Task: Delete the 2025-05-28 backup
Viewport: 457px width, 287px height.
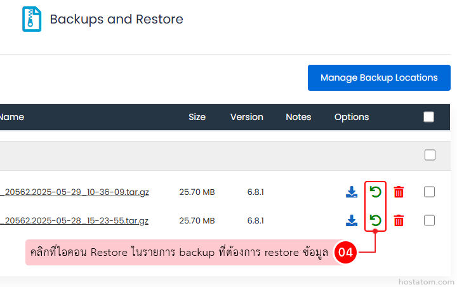Action: coord(399,220)
